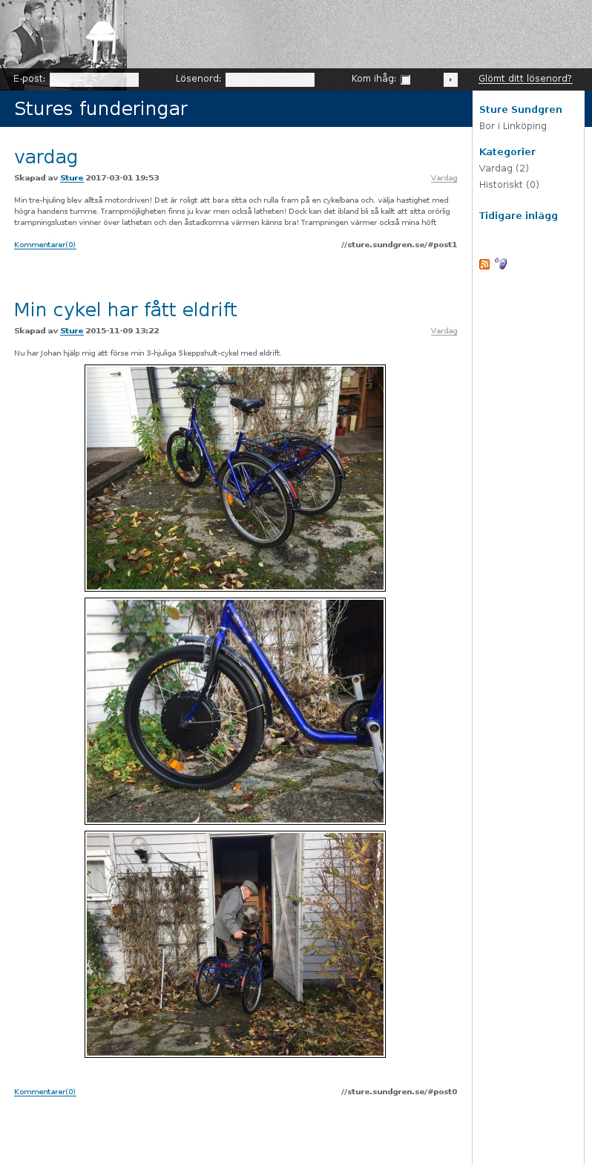Select Historiskt (0) category in sidebar

[x=509, y=185]
